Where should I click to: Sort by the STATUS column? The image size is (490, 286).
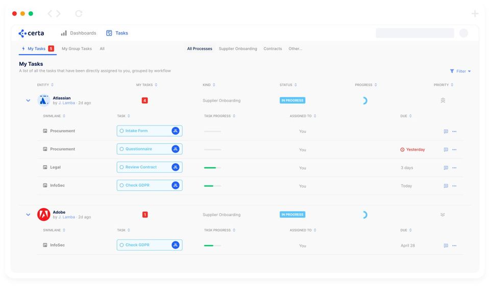click(x=288, y=85)
